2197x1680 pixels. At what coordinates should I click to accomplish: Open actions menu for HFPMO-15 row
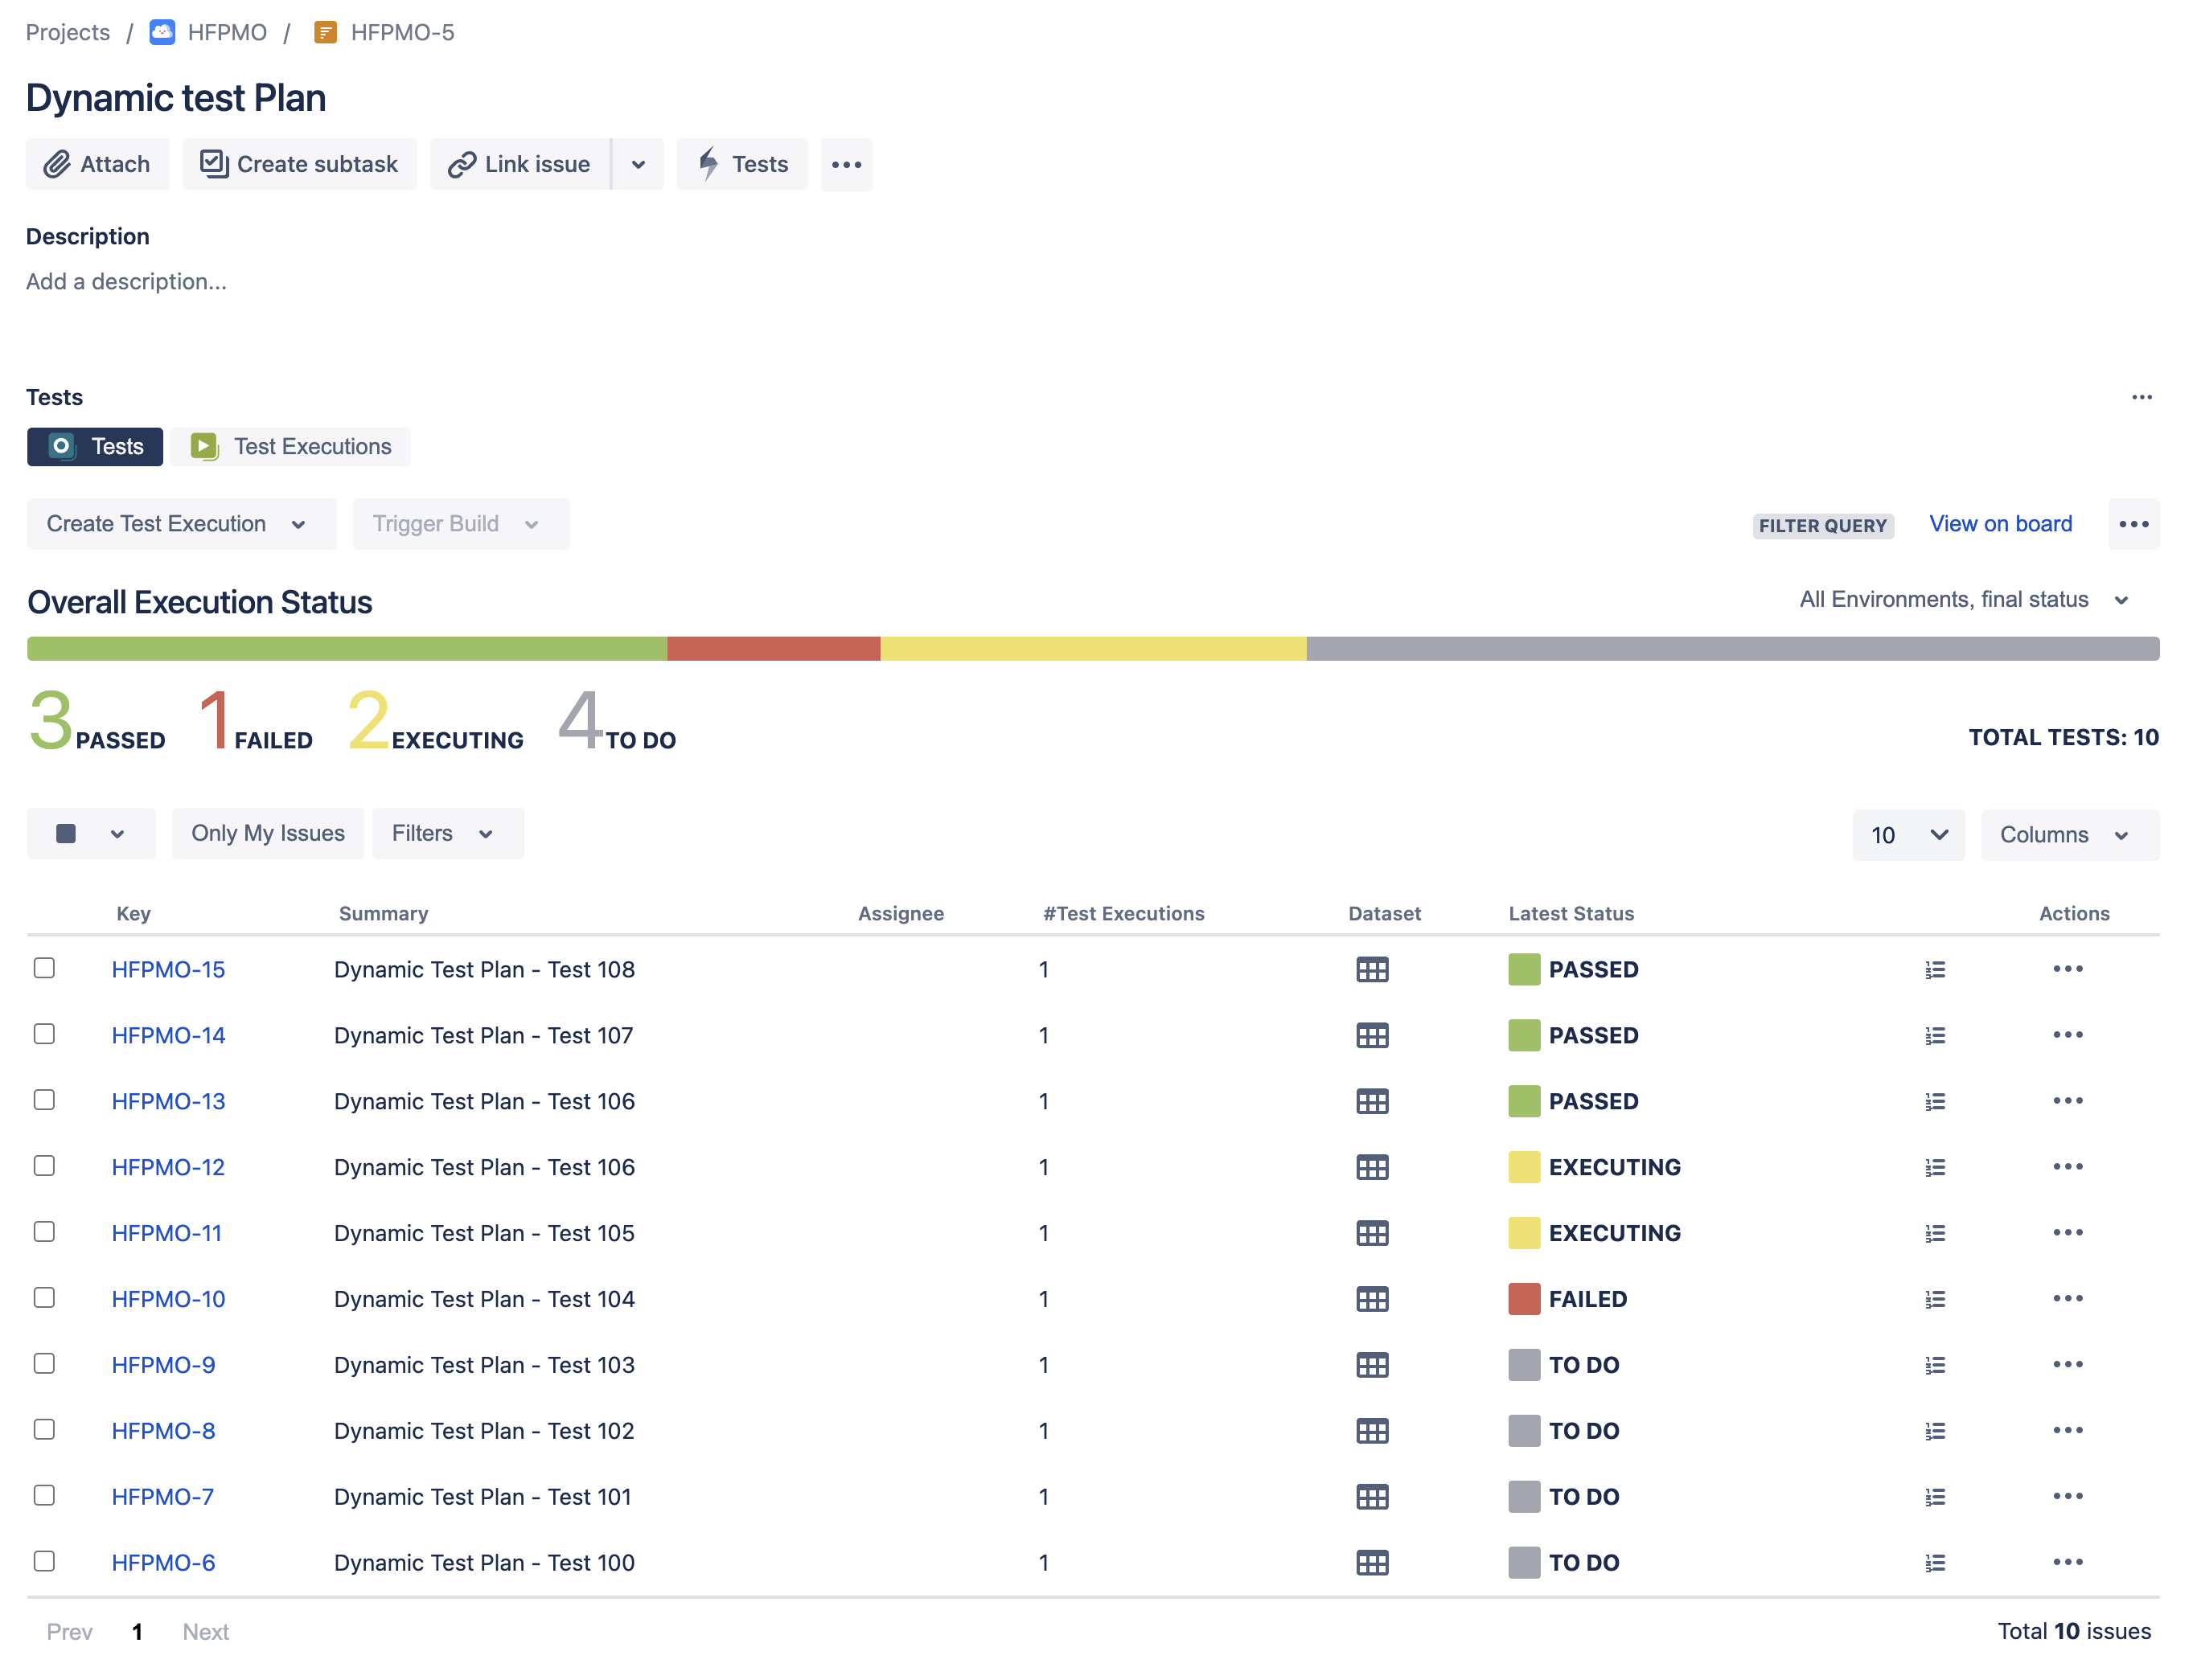[x=2067, y=969]
